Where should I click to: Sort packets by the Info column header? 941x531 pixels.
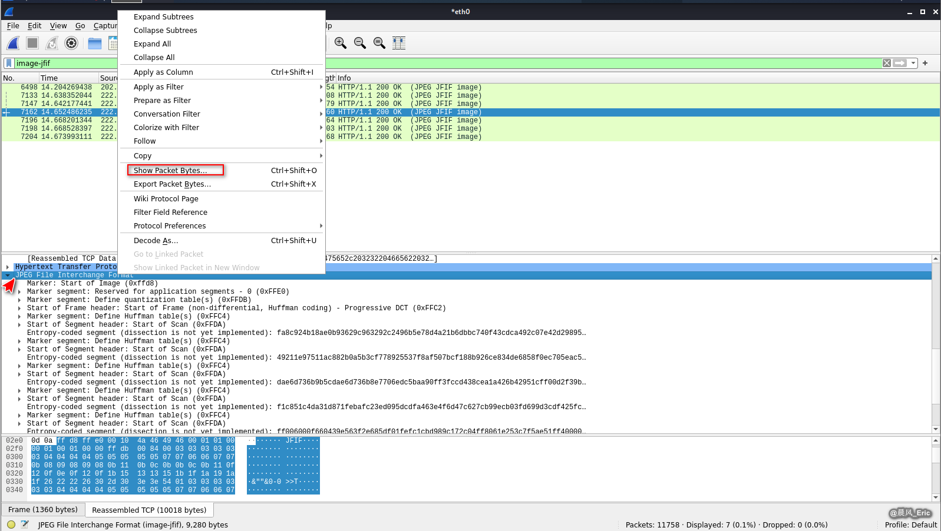pyautogui.click(x=638, y=78)
